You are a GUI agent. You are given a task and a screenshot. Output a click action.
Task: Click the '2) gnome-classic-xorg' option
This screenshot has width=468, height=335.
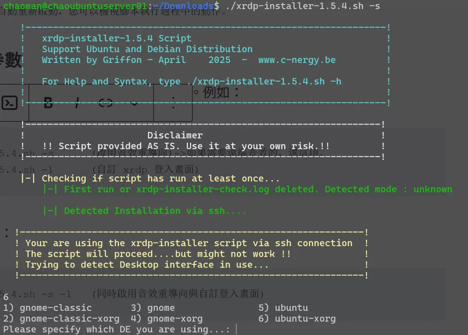[61, 319]
